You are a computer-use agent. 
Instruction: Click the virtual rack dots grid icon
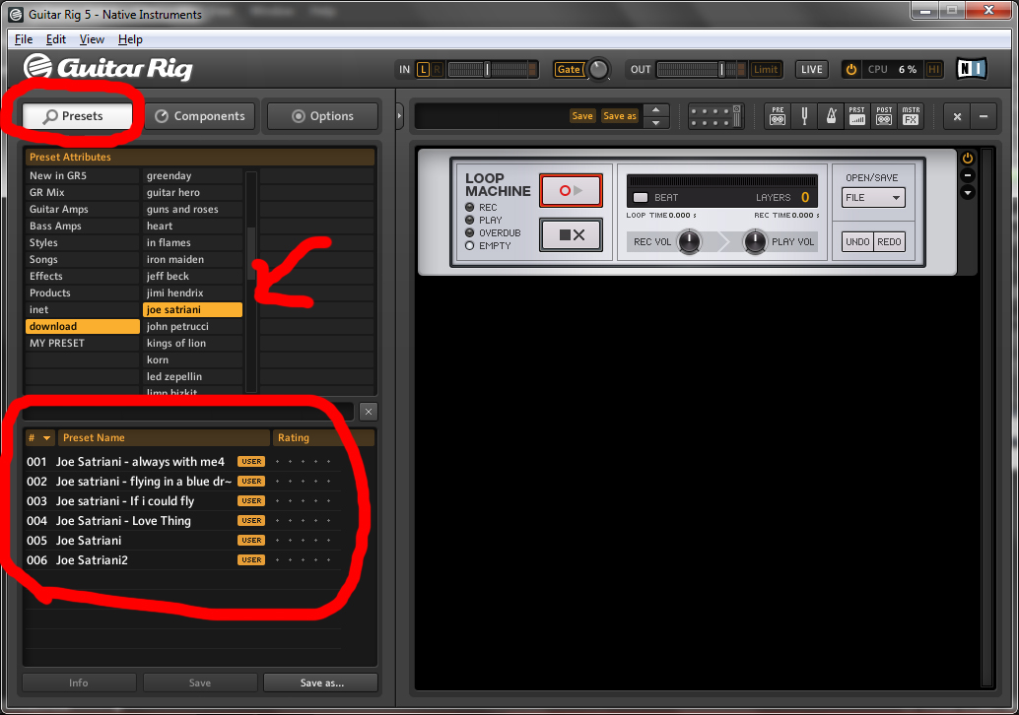click(x=714, y=116)
